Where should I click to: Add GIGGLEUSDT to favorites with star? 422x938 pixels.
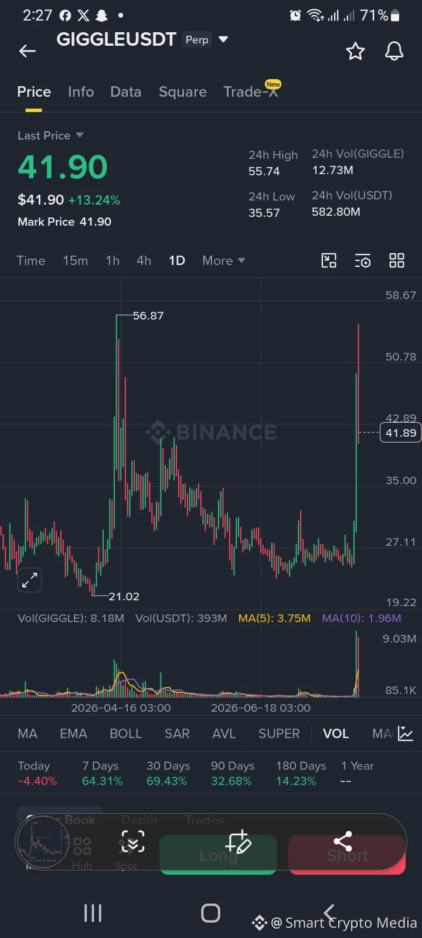click(x=355, y=51)
